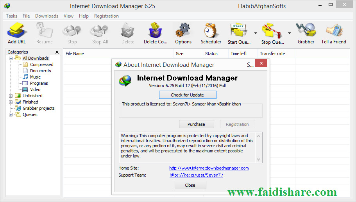
Task: Click the Unfinished folder icon
Action: pos(18,96)
